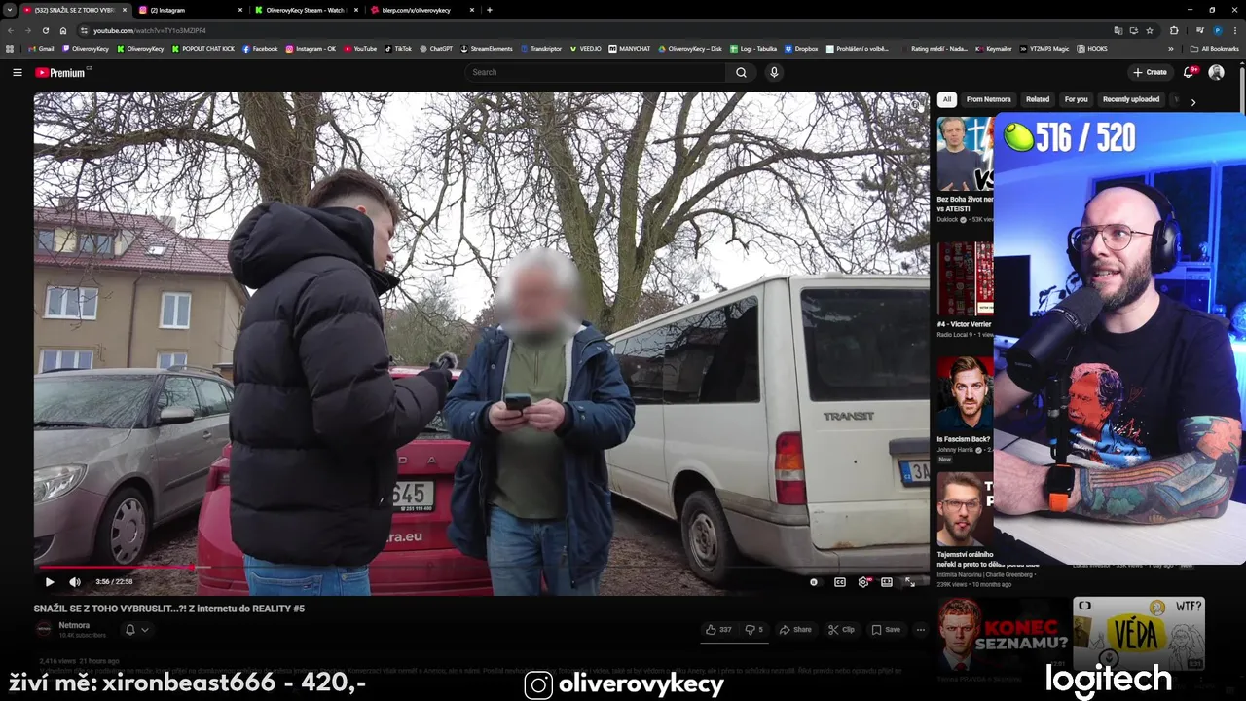Click the Create button
Viewport: 1246px width, 701px height.
pyautogui.click(x=1150, y=72)
